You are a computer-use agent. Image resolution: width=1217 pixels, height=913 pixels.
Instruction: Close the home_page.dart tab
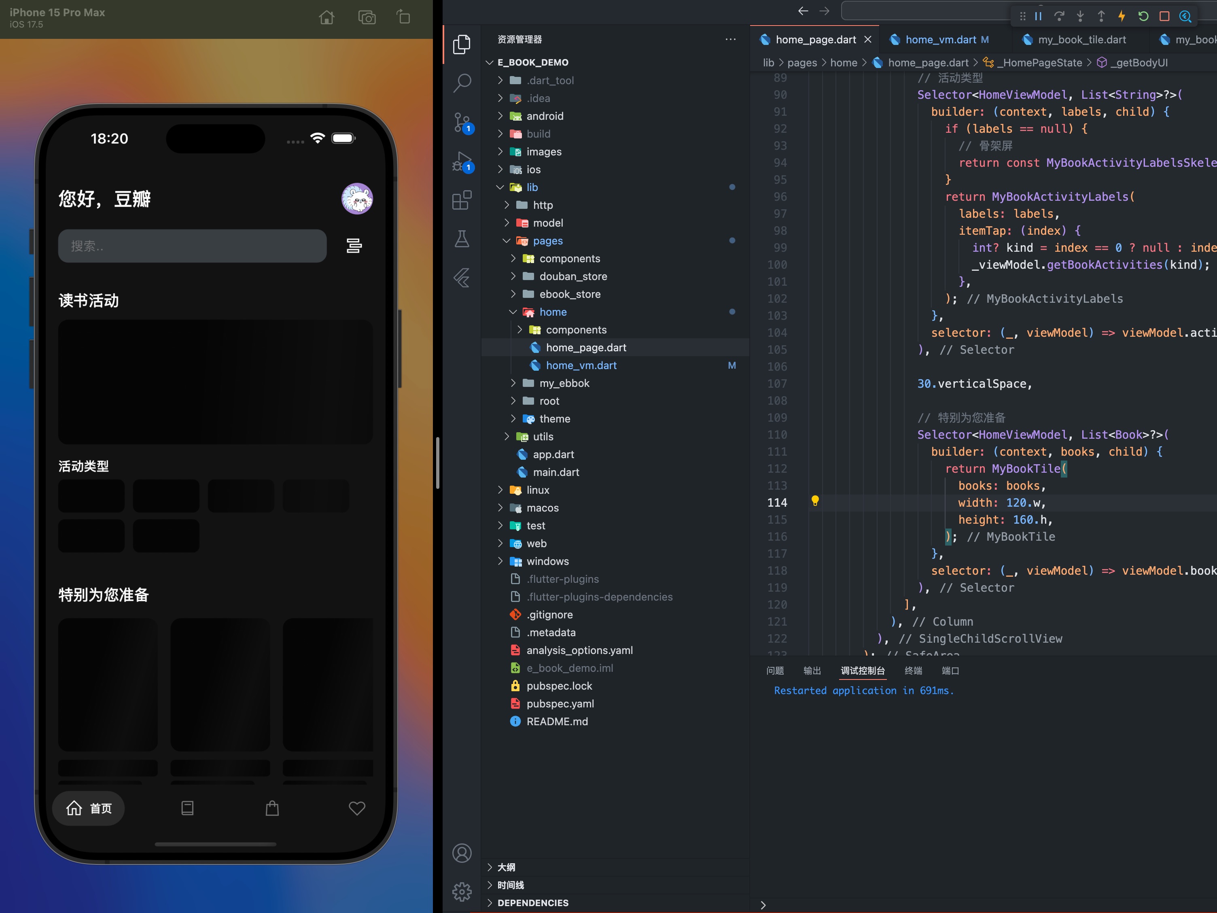867,39
